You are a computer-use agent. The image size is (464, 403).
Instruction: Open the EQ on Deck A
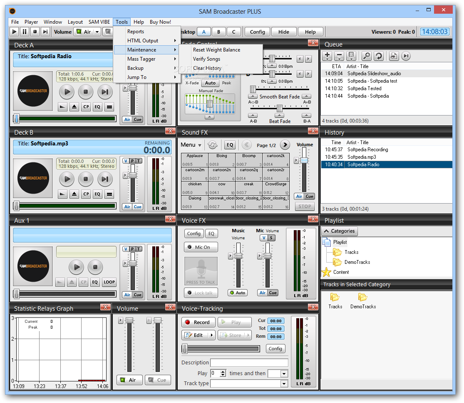[x=97, y=107]
